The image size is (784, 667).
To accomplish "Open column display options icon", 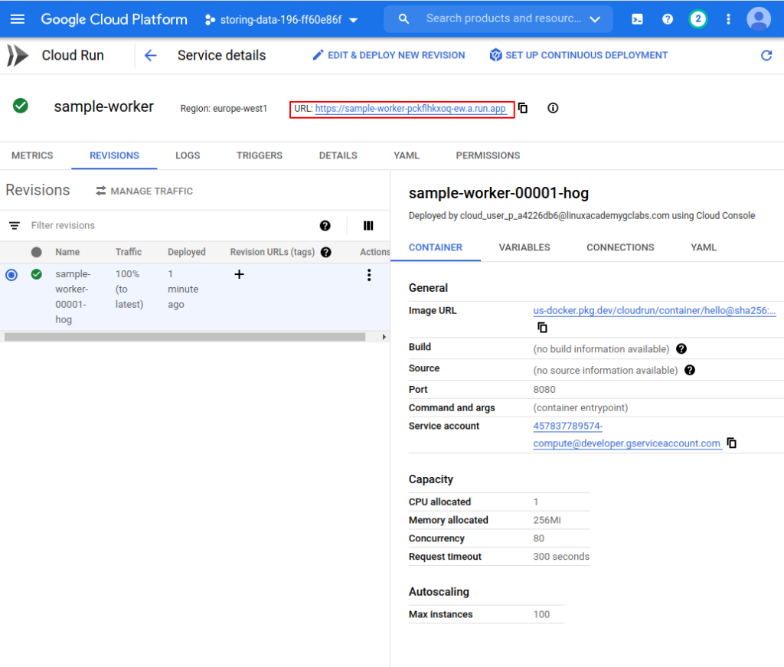I will [368, 225].
